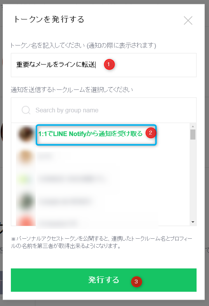Click the token name input field
Screen dimensions: 209x306
coord(103,65)
